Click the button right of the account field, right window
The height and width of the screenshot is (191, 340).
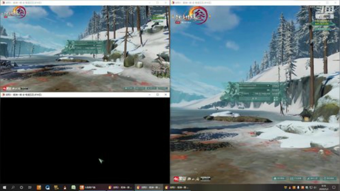click(275, 86)
